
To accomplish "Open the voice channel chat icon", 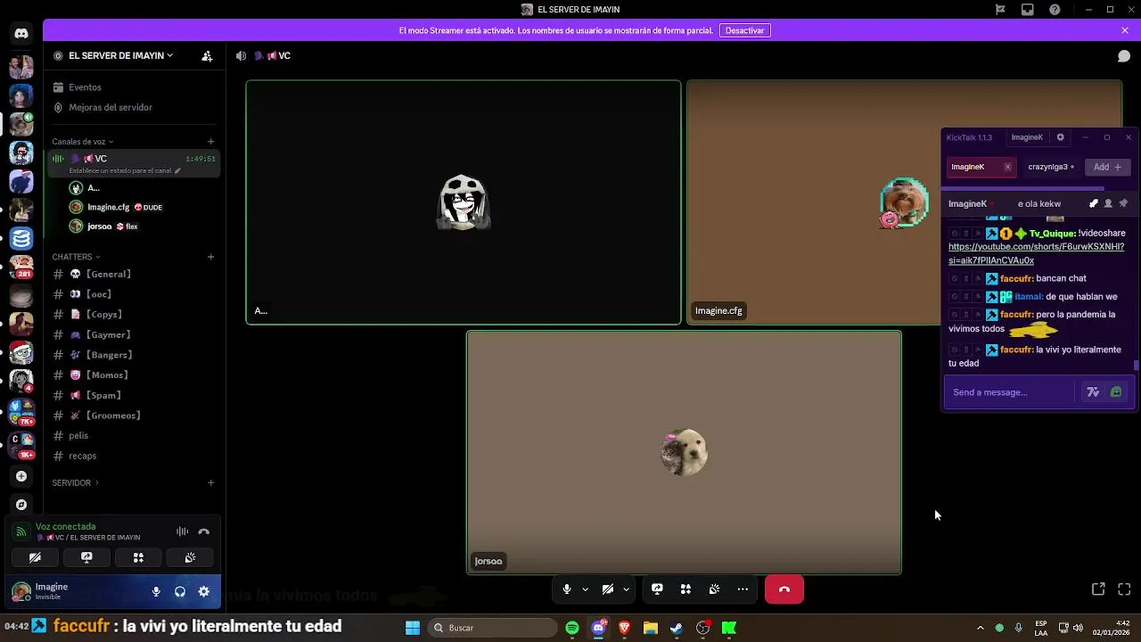I will pos(1124,56).
